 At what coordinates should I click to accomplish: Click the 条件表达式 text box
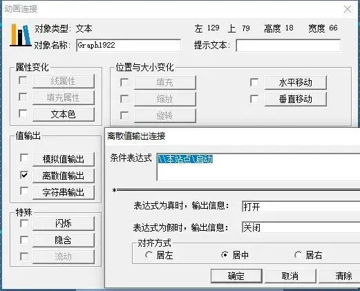point(258,167)
